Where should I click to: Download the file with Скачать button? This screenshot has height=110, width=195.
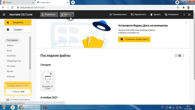(x=67, y=14)
